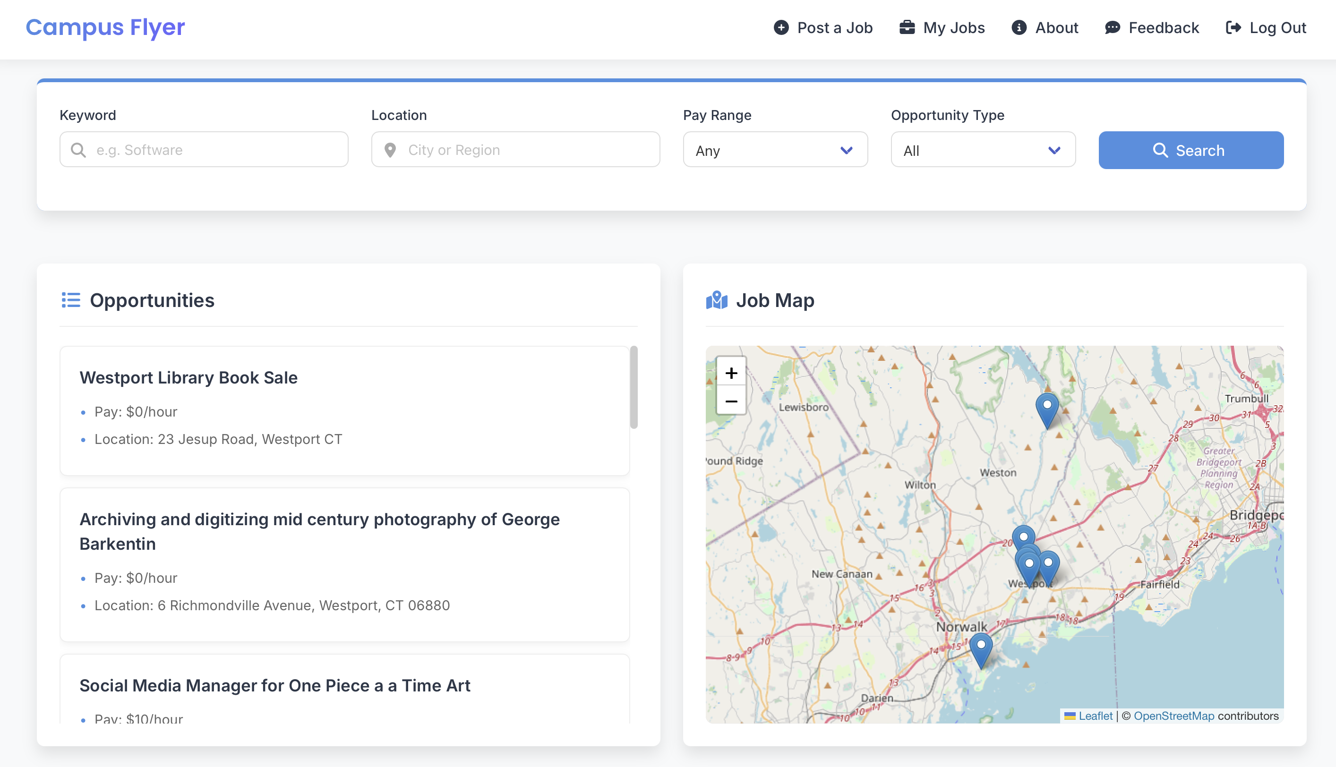The height and width of the screenshot is (767, 1336).
Task: Click the 23 Jesup Road location text
Action: point(218,439)
